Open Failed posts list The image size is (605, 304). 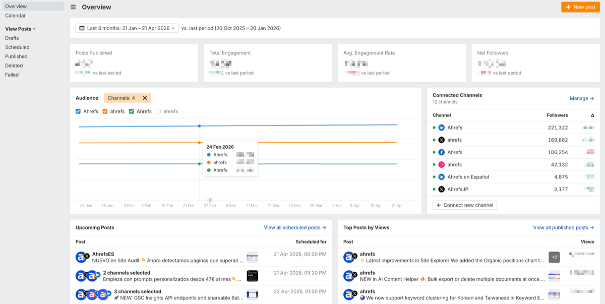[12, 75]
